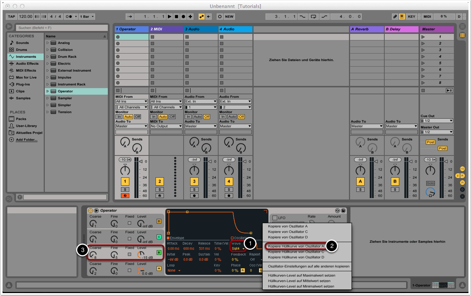Click the Play button in transport
The width and height of the screenshot is (471, 296).
click(x=169, y=16)
